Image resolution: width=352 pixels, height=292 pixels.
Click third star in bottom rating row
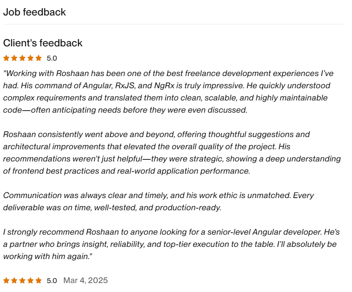[x=22, y=281]
